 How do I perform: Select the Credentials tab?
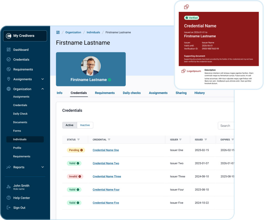point(79,93)
